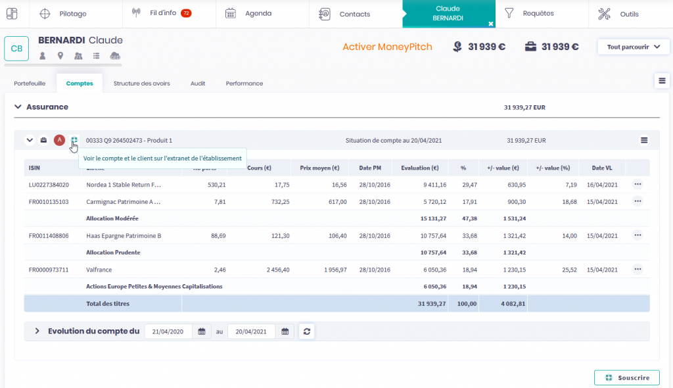Collapse the Produit 1 account details
Screen dimensions: 673x388
30,140
